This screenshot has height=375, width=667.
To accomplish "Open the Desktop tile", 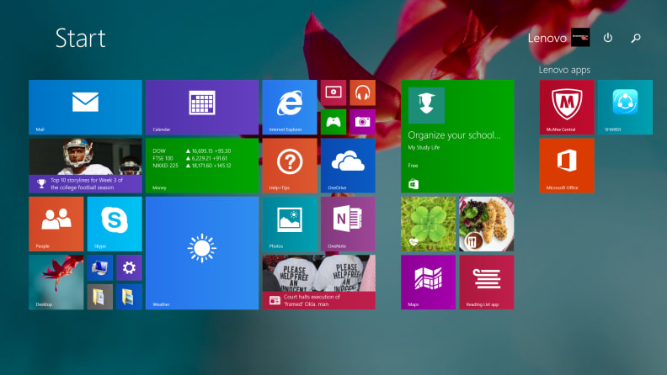I will pyautogui.click(x=56, y=282).
